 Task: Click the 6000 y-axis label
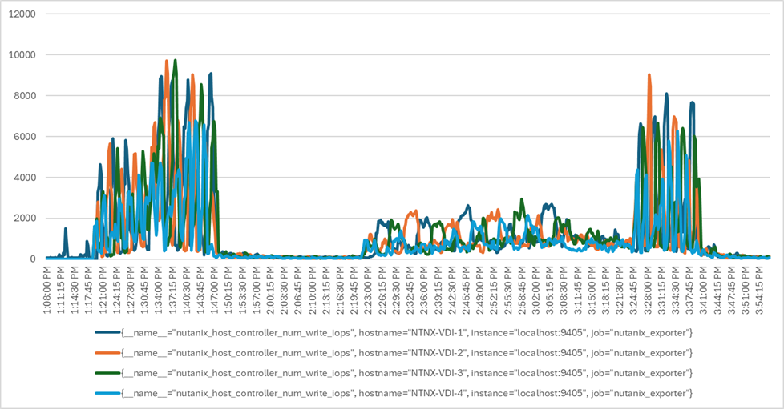[25, 136]
